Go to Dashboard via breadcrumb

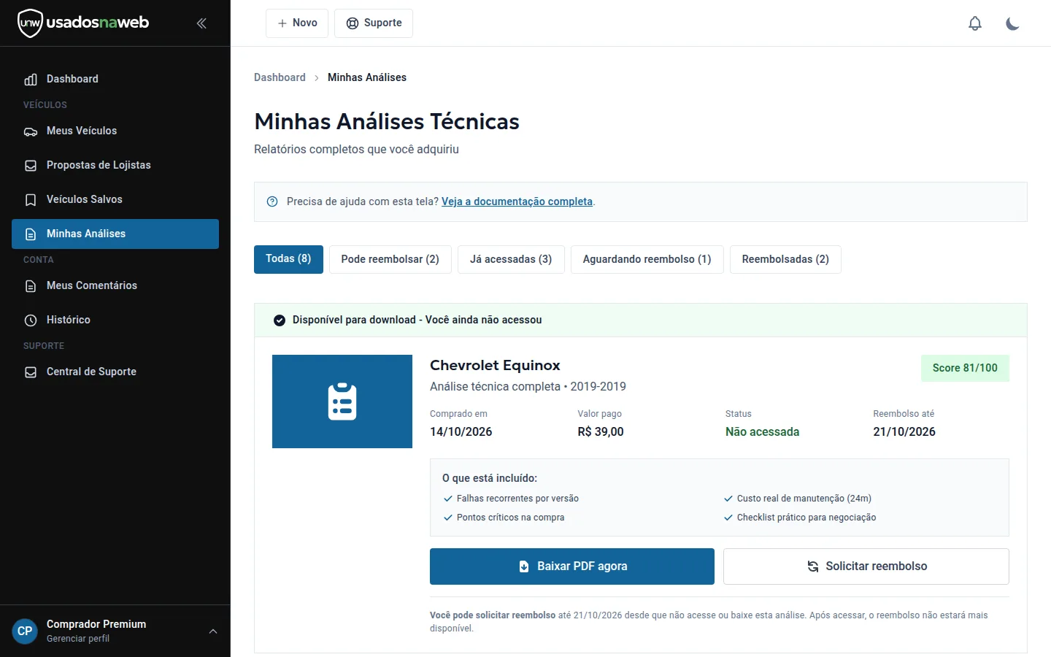pos(280,77)
